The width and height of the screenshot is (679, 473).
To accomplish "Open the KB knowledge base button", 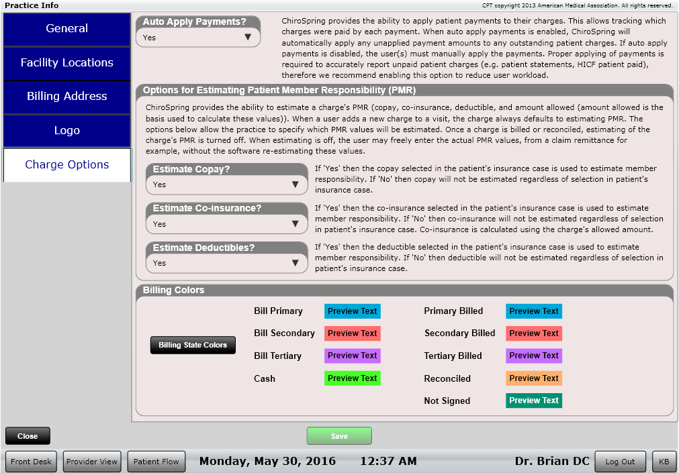I will pos(664,462).
